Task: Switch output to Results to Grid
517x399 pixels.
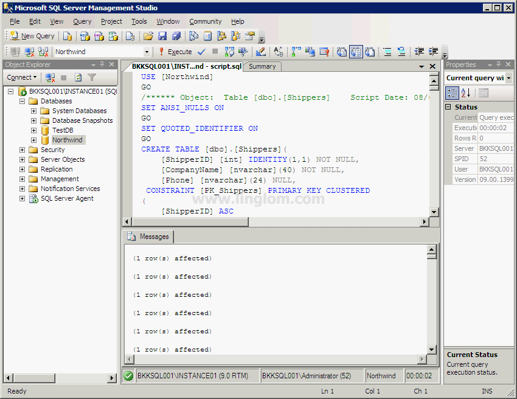Action: pyautogui.click(x=356, y=52)
